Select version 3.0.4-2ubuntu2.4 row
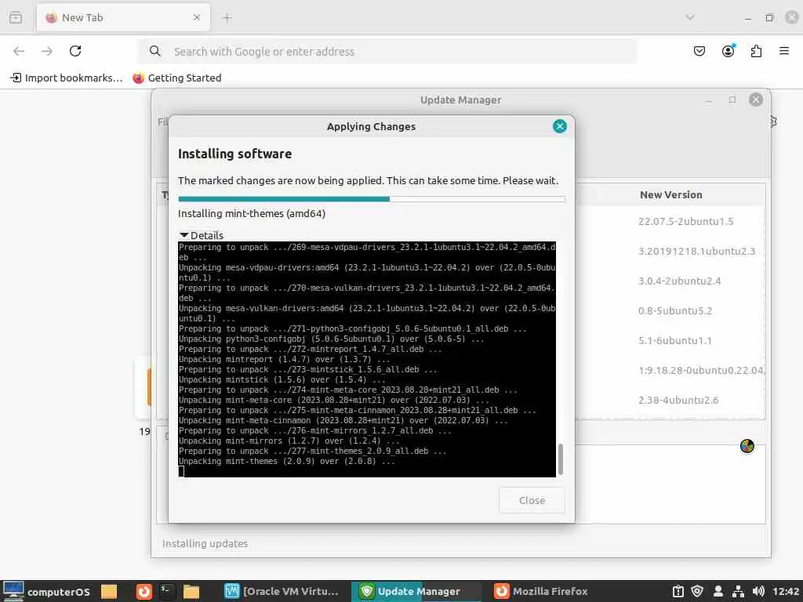 (679, 281)
